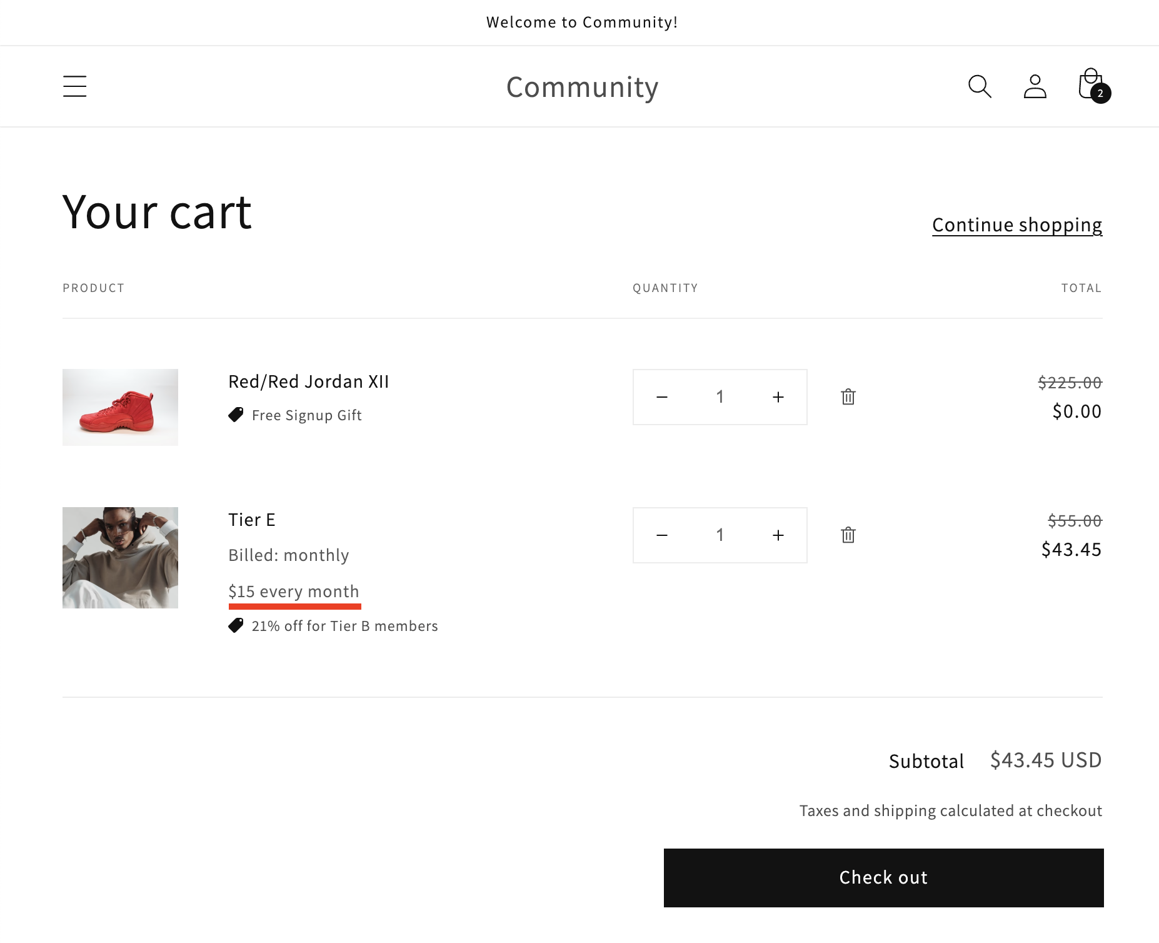Open the Red/Red Jordan XII product link

(x=308, y=381)
